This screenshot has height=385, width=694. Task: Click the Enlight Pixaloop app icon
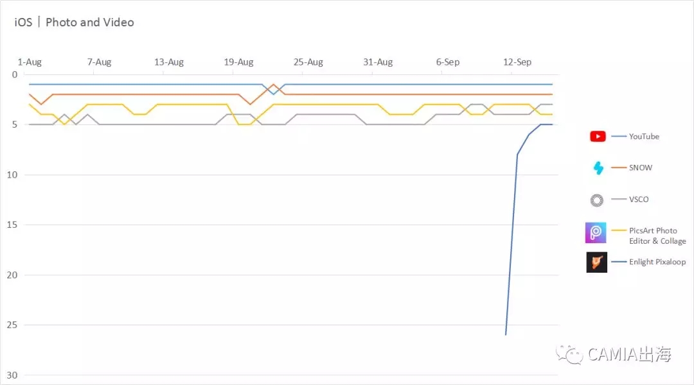coord(596,262)
